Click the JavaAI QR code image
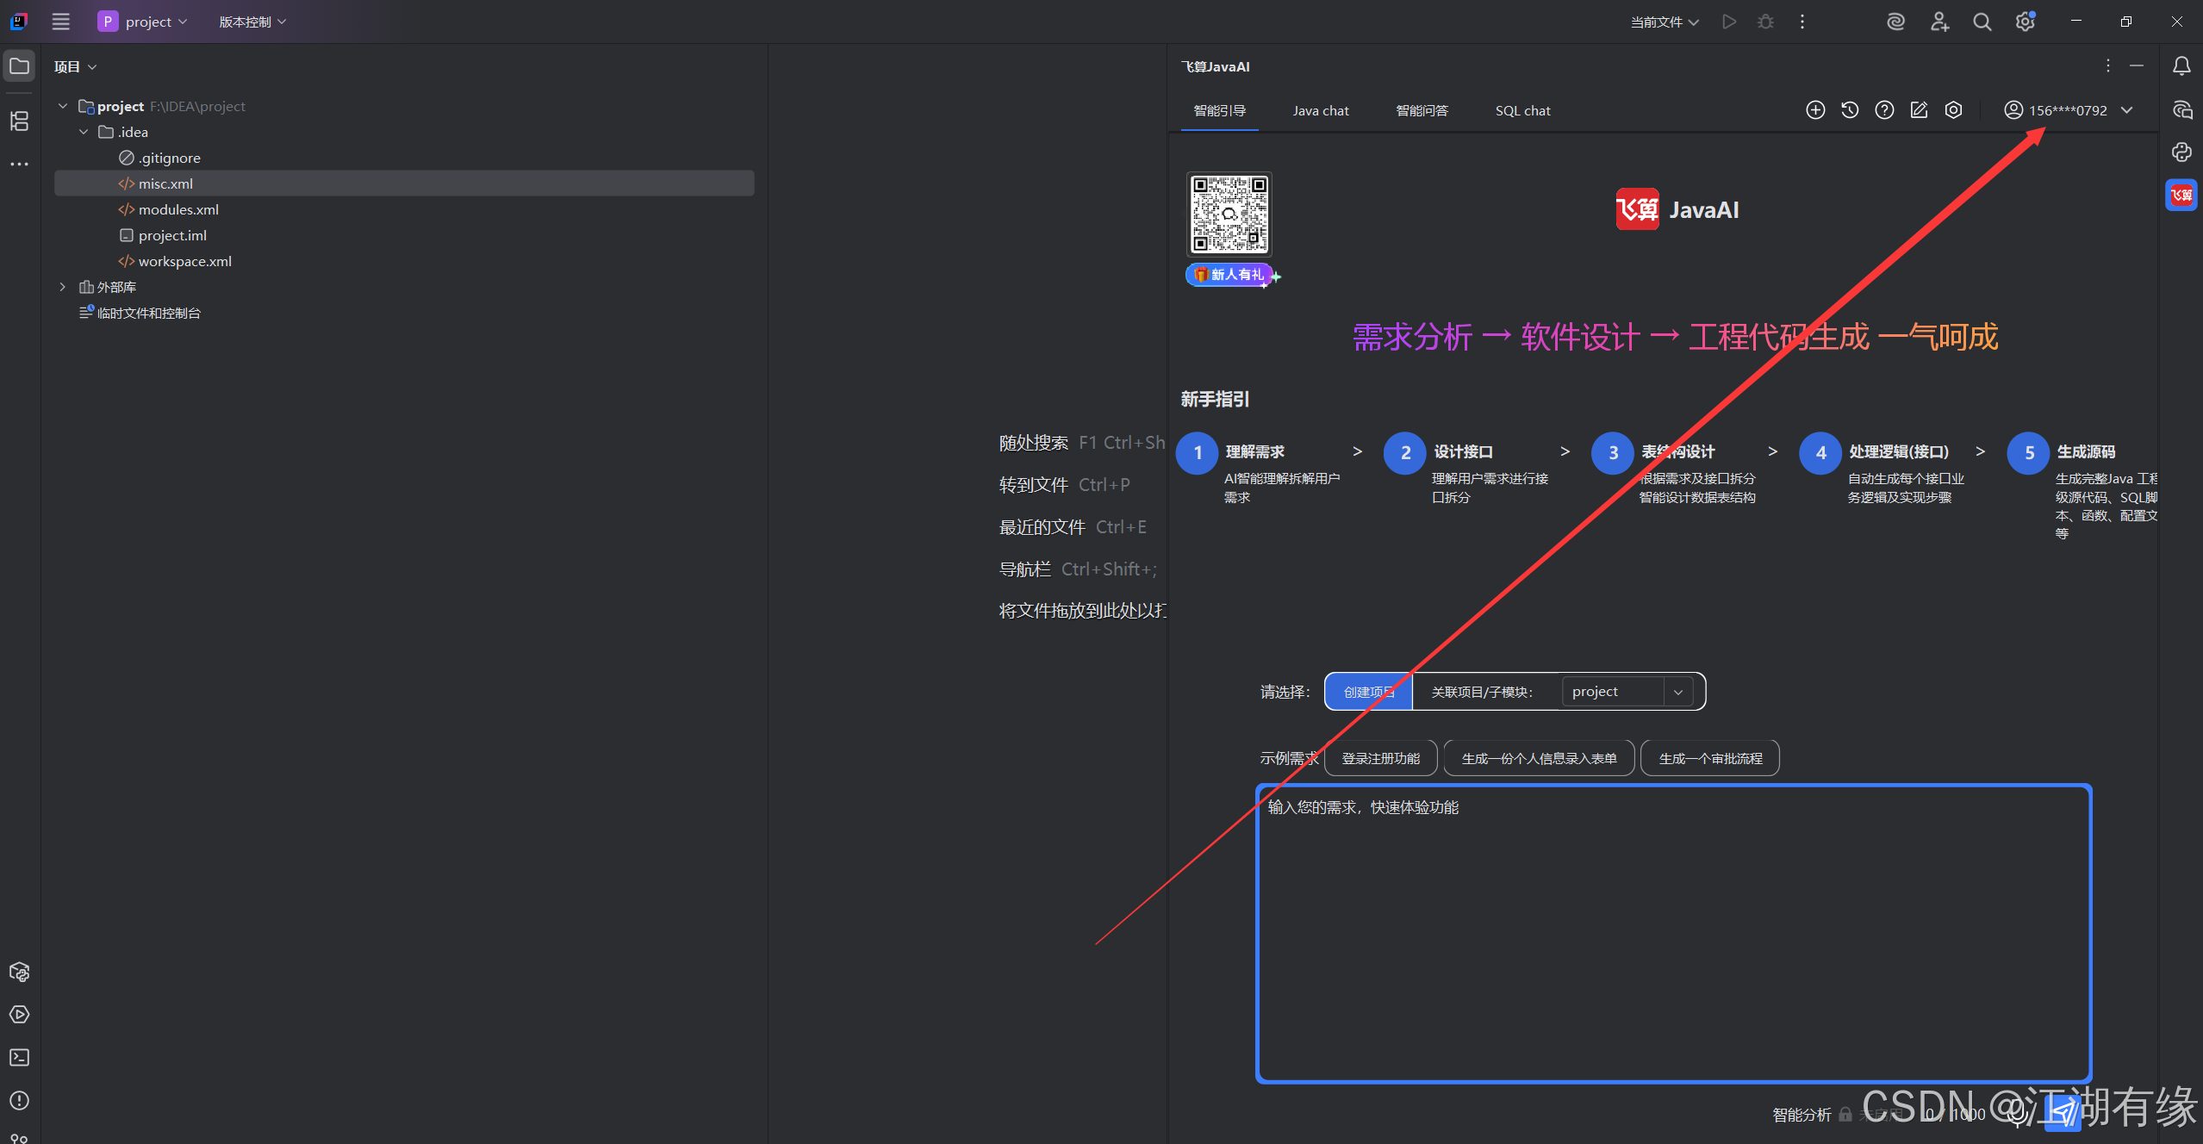Screen dimensions: 2203x1144 (1229, 214)
